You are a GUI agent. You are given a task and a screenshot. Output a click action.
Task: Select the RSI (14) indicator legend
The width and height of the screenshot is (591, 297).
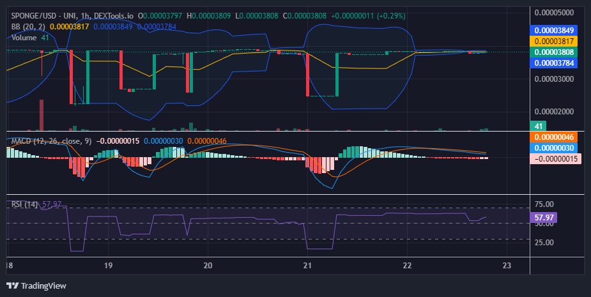(24, 204)
